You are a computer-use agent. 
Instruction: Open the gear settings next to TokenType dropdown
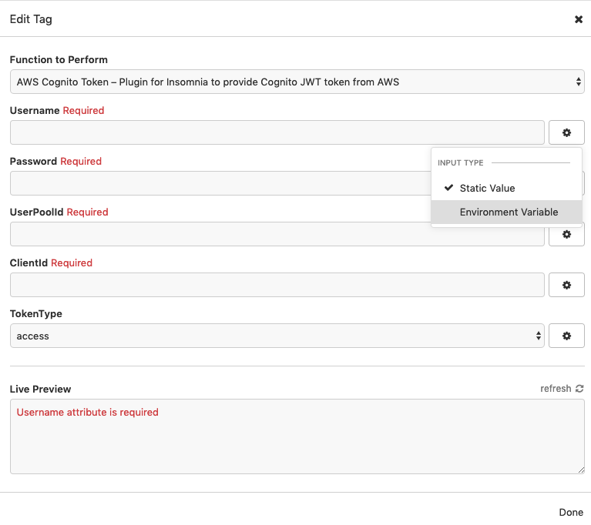[x=566, y=336]
